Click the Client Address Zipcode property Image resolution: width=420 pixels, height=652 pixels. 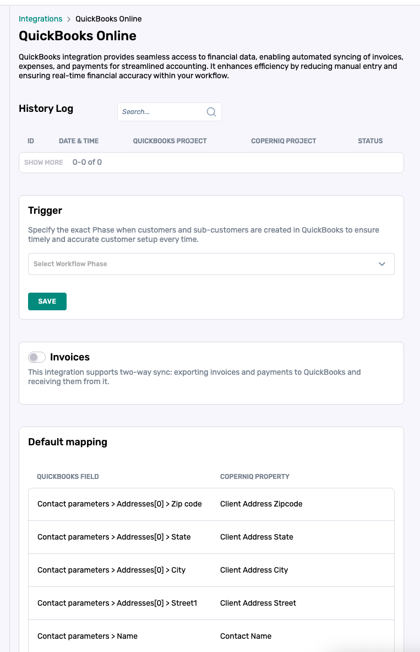(261, 504)
